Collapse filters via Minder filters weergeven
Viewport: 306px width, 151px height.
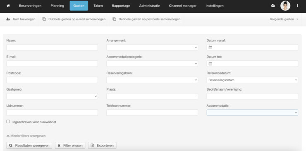26,136
